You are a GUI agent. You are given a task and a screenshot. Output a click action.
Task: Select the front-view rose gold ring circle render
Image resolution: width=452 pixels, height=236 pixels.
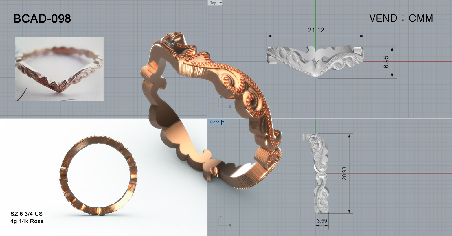tap(99, 175)
